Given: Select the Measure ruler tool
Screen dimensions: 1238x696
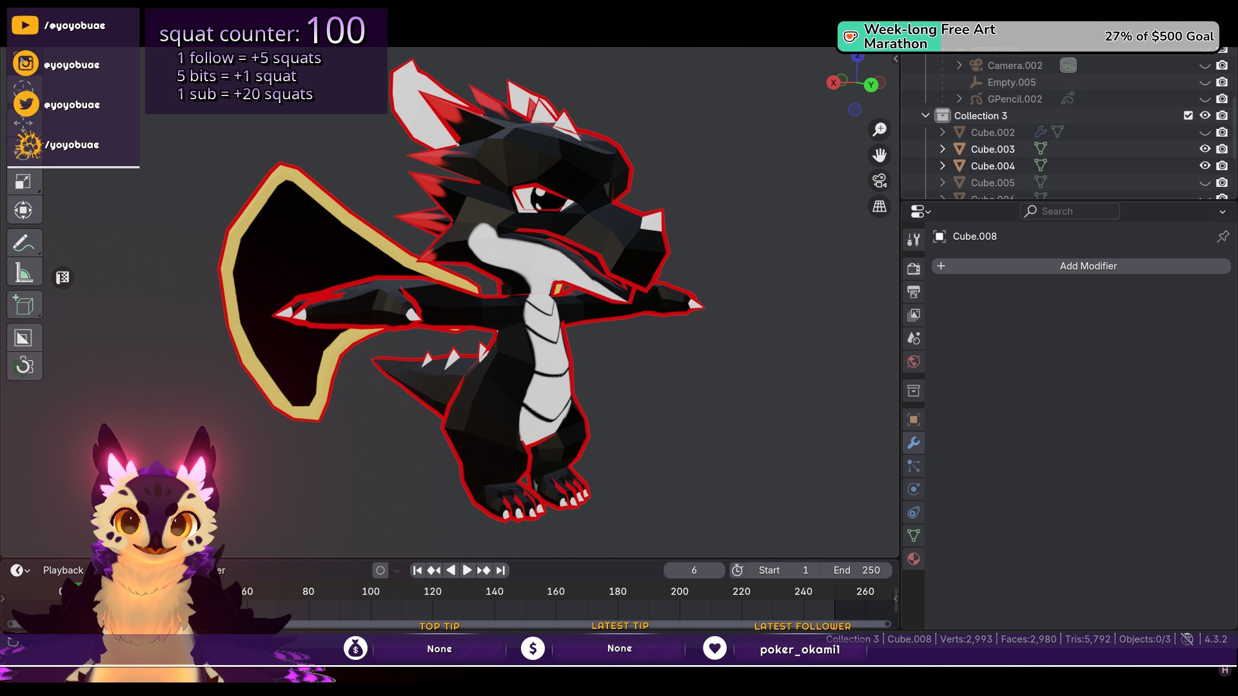Looking at the screenshot, I should coord(24,273).
